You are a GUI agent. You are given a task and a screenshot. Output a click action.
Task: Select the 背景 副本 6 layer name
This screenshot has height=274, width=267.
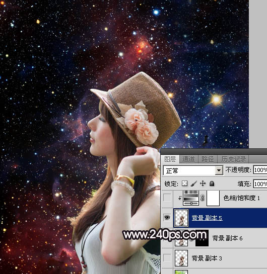(227, 238)
